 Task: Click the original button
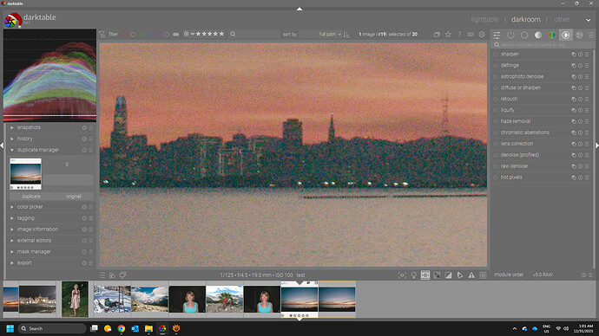tap(73, 197)
